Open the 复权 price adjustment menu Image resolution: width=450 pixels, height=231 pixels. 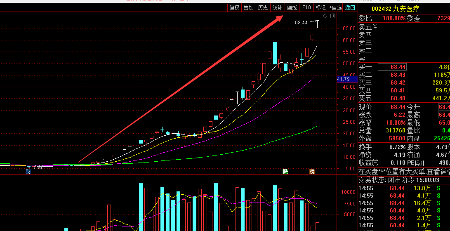pos(234,7)
